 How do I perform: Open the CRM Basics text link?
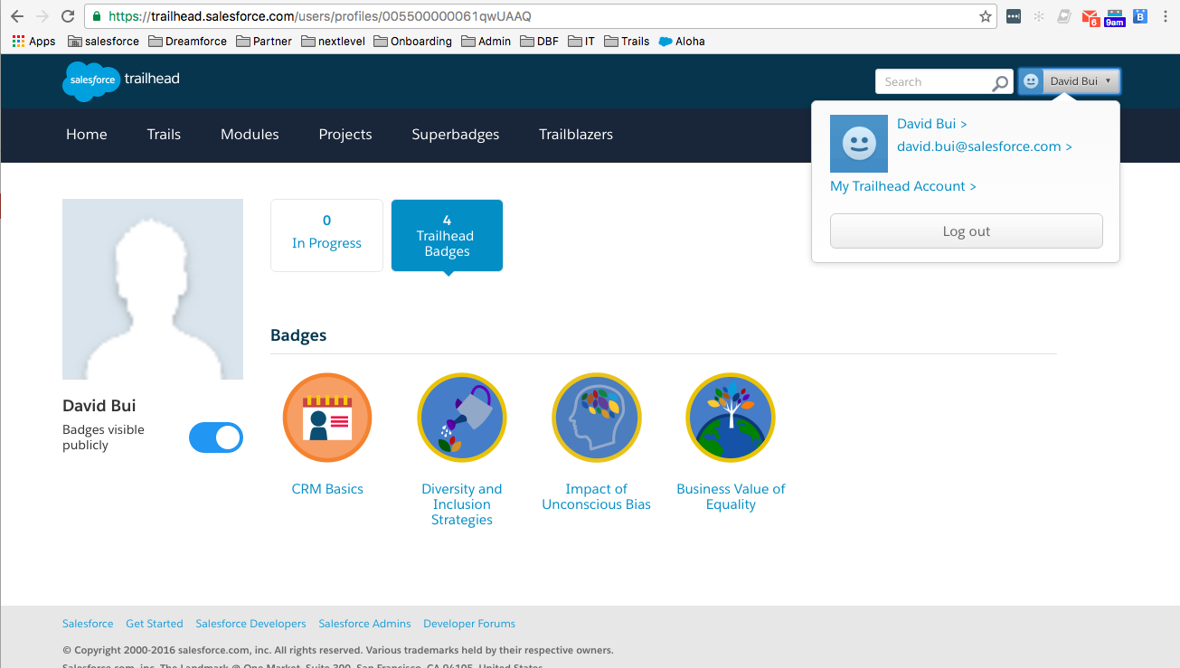(x=327, y=489)
